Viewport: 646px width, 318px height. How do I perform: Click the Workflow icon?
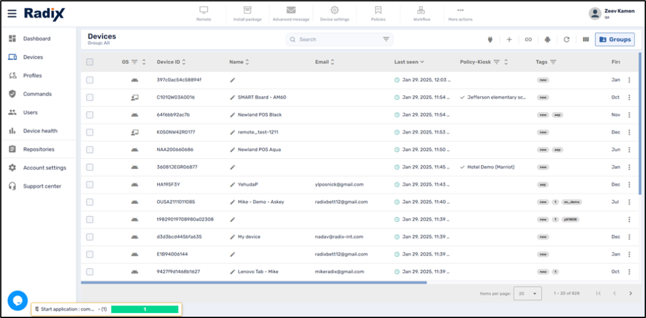click(x=421, y=11)
